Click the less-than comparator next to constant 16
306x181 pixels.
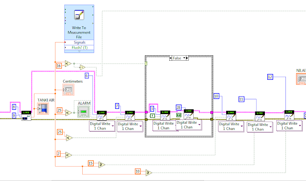(x=68, y=64)
